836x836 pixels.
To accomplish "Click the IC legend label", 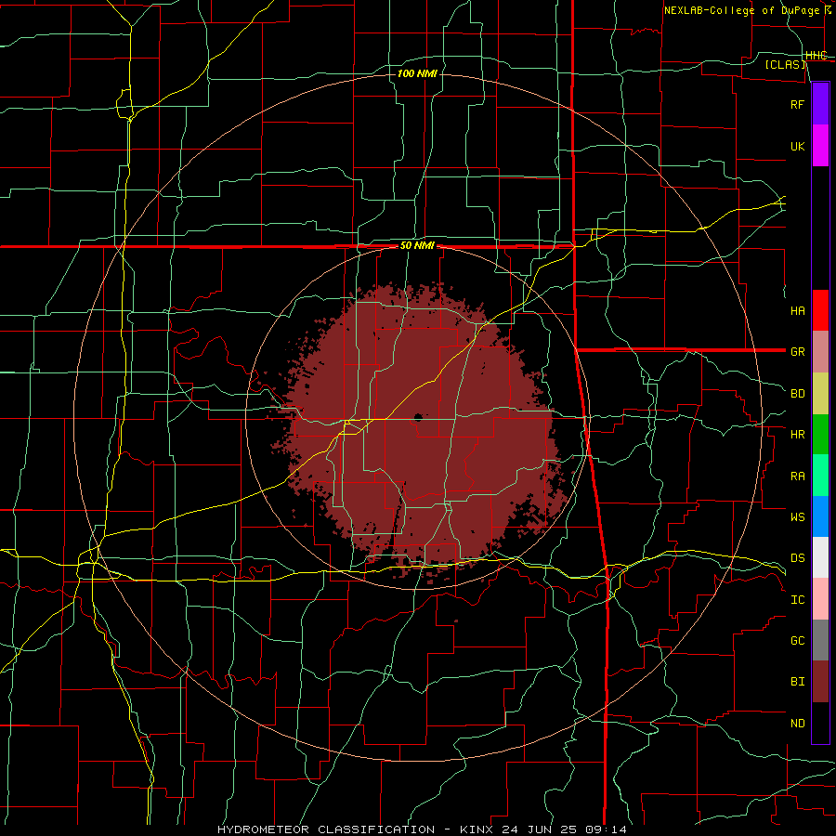I will [x=797, y=599].
